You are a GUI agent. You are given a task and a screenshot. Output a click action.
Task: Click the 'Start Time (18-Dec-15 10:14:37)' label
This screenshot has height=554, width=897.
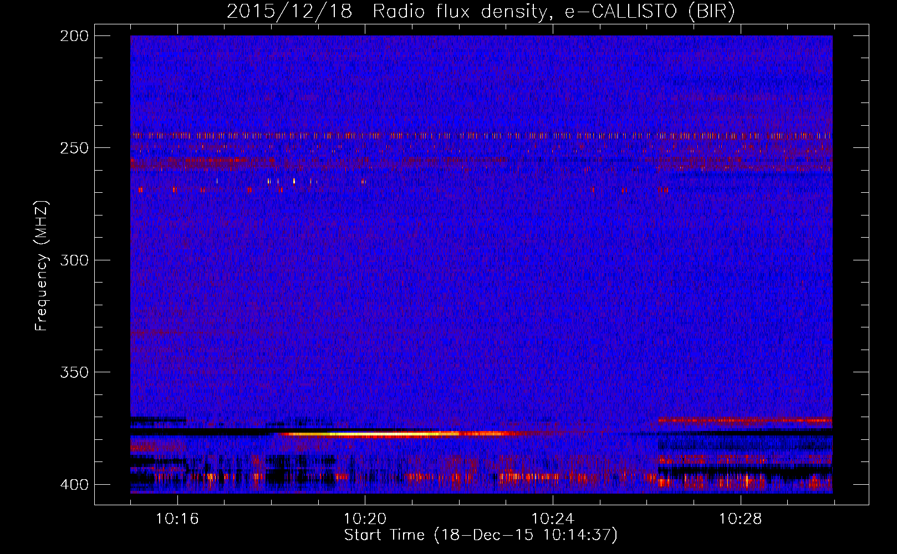(x=481, y=535)
